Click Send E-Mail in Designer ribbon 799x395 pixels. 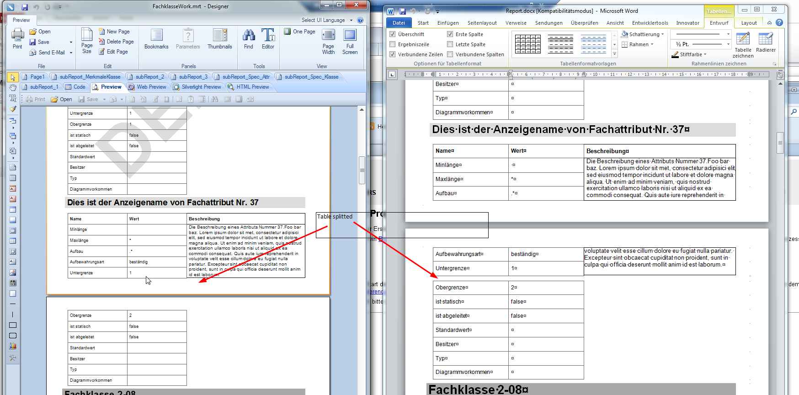click(x=48, y=53)
